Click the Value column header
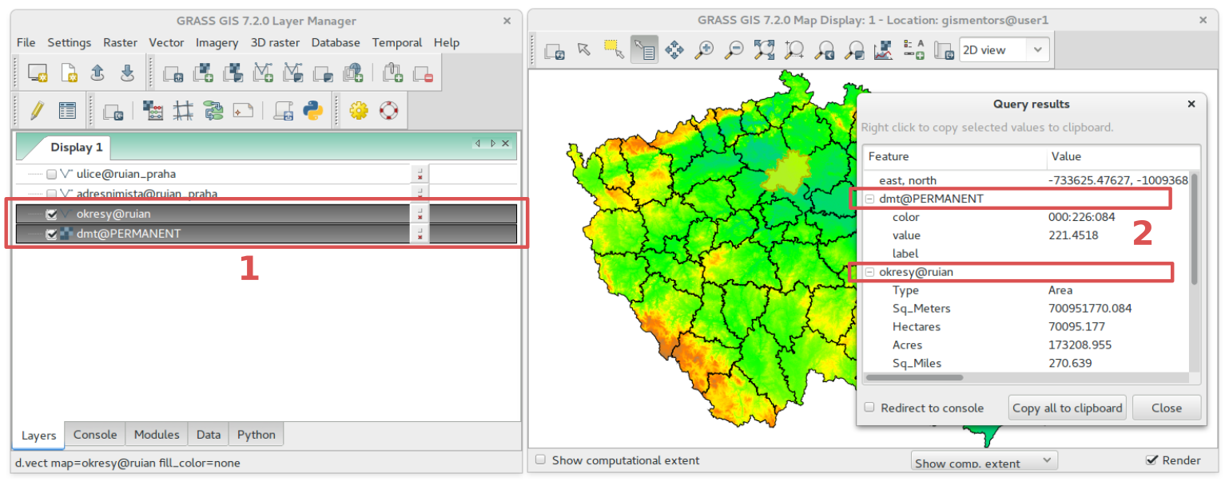The image size is (1229, 481). click(x=1123, y=156)
